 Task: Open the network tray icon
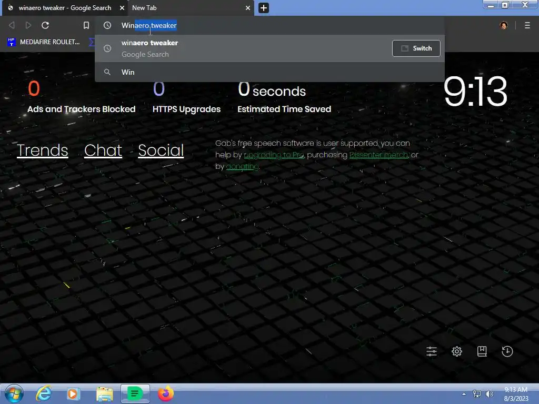(x=476, y=394)
